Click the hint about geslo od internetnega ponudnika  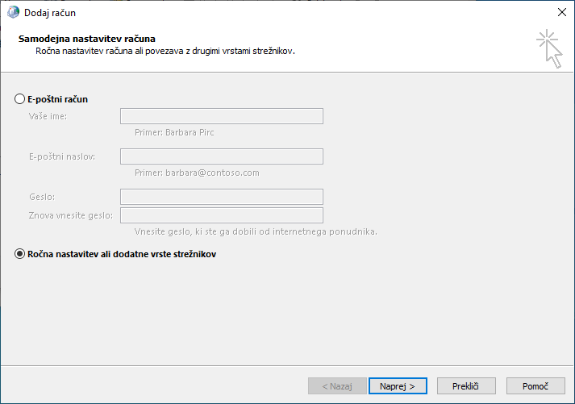pos(256,231)
